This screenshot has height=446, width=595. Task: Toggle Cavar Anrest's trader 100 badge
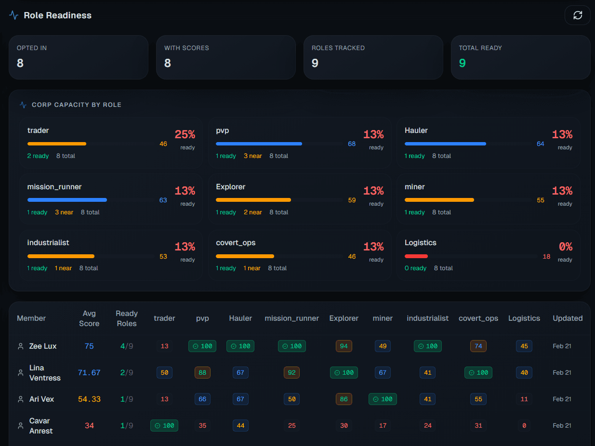(164, 425)
